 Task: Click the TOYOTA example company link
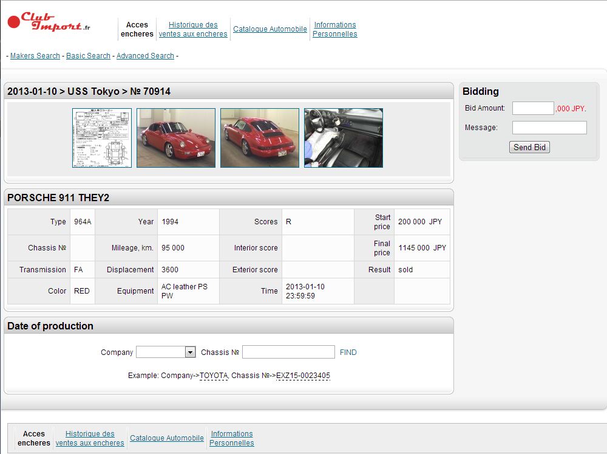[214, 376]
